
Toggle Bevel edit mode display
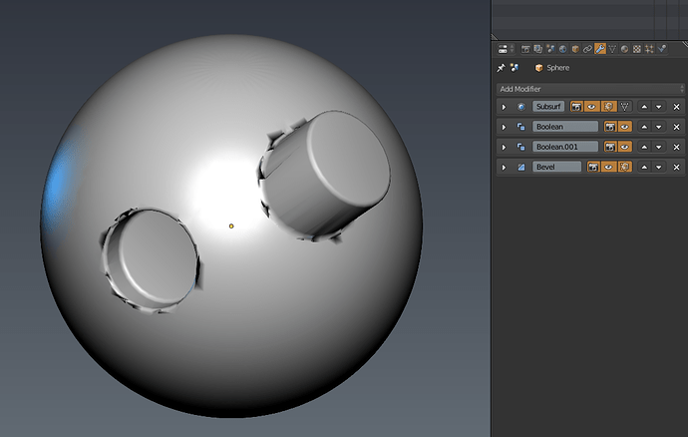pyautogui.click(x=625, y=167)
